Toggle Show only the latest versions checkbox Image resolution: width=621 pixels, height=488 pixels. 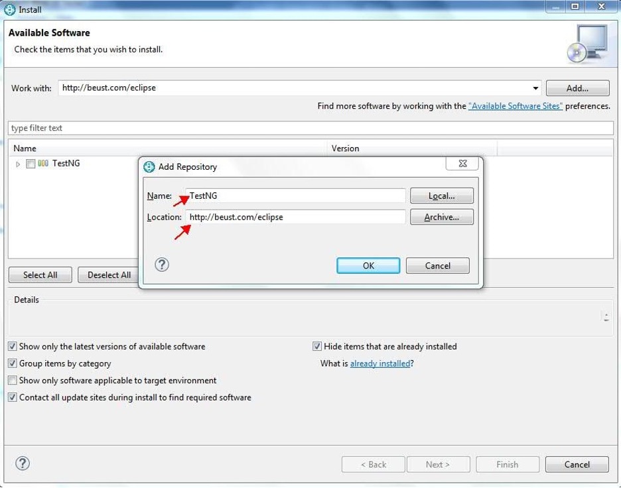coord(13,346)
